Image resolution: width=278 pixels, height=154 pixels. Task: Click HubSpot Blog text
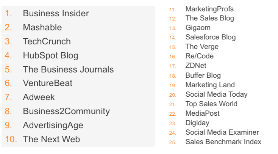pos(50,56)
